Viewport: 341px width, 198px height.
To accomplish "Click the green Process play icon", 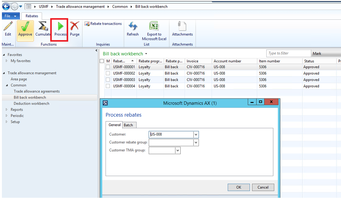I will tap(60, 27).
